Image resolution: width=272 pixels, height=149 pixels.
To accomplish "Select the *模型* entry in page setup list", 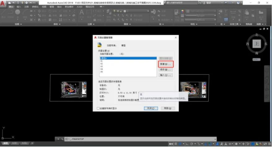I will 128,58.
